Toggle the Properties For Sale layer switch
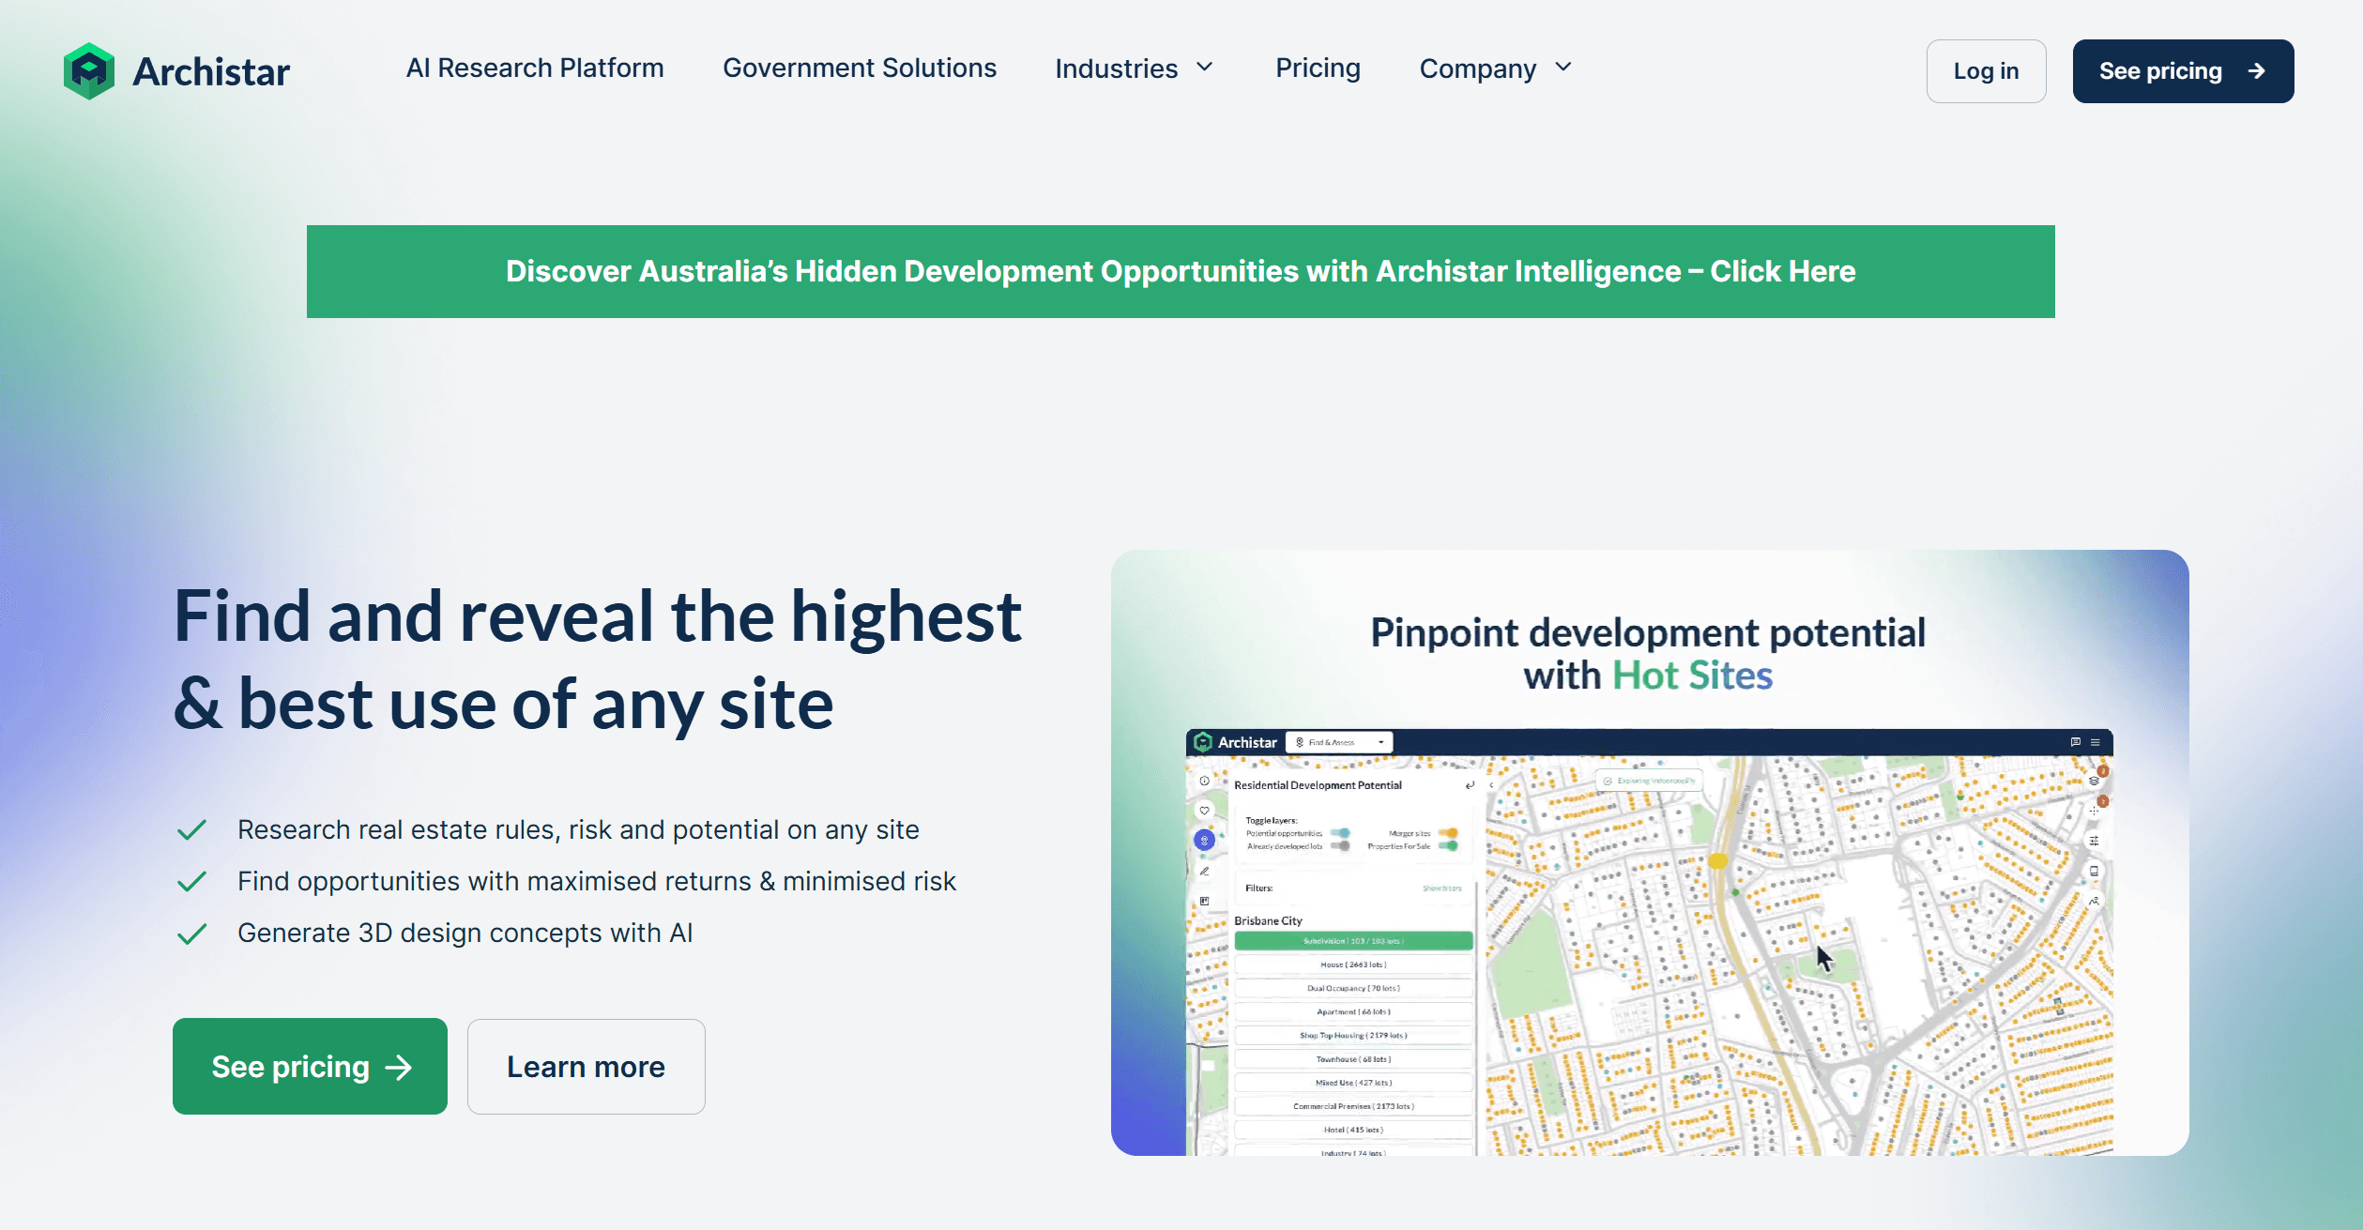Screen dimensions: 2363x1230 (x=1448, y=846)
